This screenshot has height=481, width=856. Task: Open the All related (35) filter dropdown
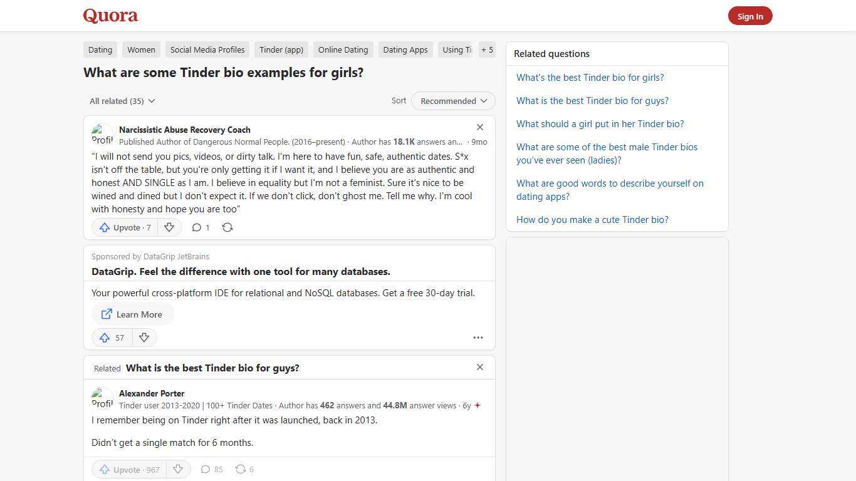[x=122, y=101]
